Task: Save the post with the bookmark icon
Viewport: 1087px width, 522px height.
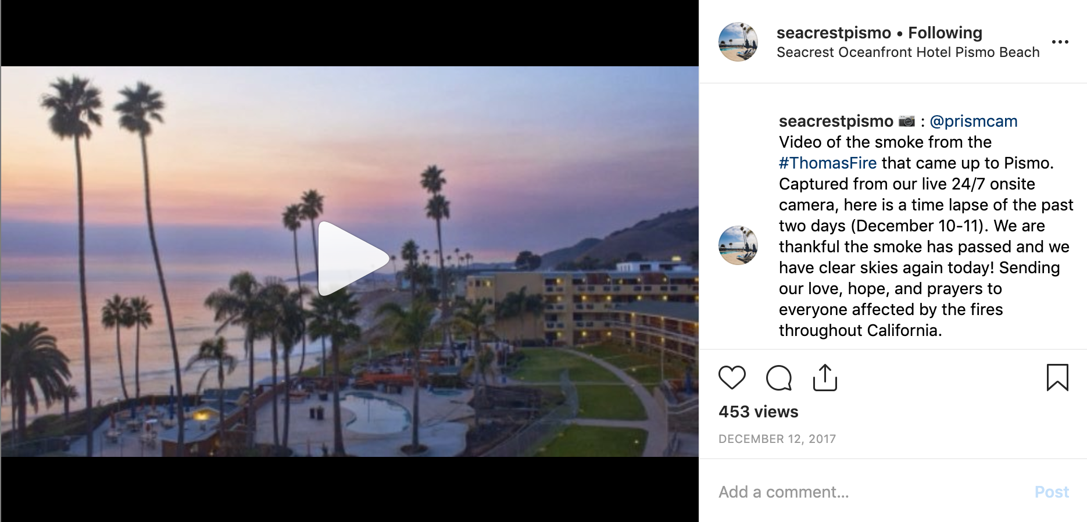Action: [1057, 377]
